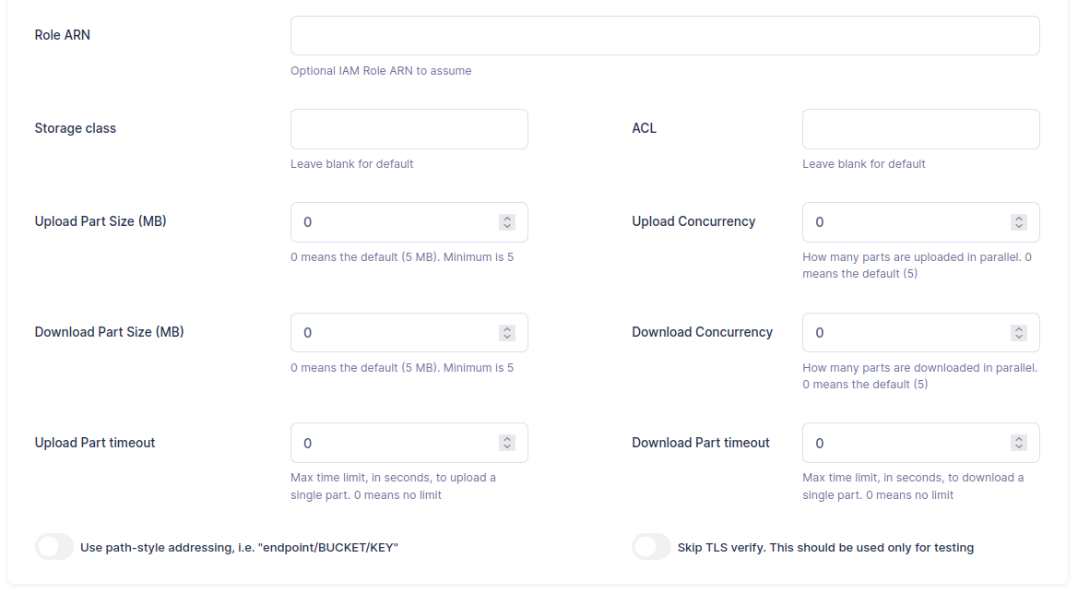Click the Download Concurrency stepper arrows

[1019, 333]
